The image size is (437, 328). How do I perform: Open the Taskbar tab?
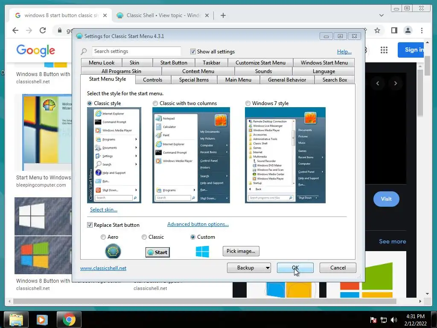pos(212,62)
